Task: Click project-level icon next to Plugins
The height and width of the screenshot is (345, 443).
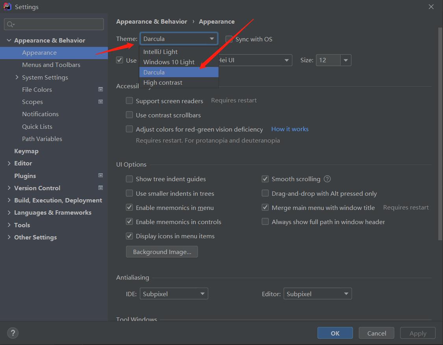Action: 100,176
